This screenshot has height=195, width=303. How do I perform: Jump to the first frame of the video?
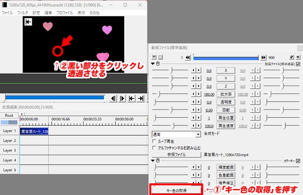point(131,98)
